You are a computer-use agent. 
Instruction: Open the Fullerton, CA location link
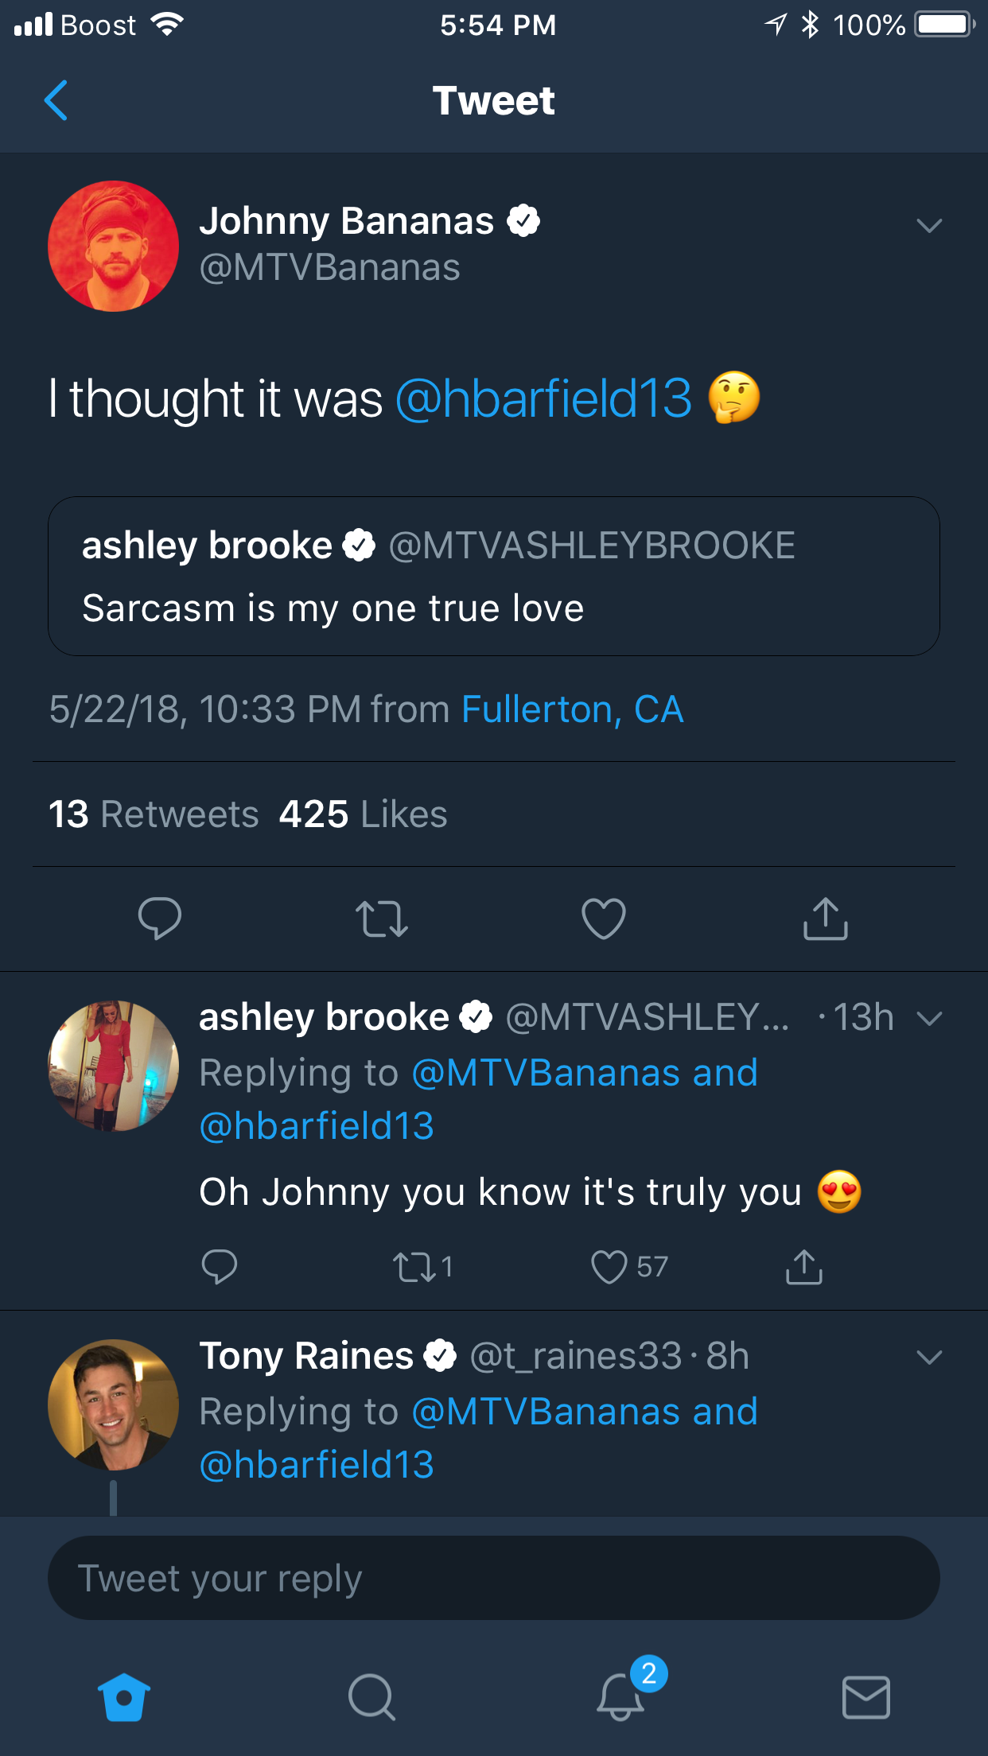(x=573, y=709)
